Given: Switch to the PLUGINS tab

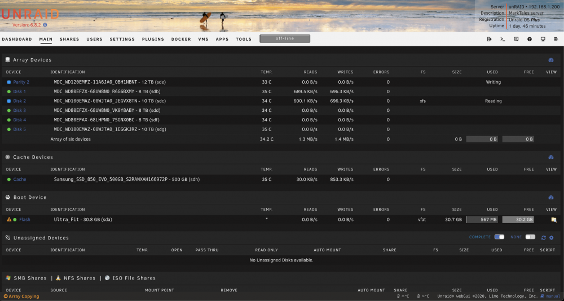Looking at the screenshot, I should click(153, 39).
